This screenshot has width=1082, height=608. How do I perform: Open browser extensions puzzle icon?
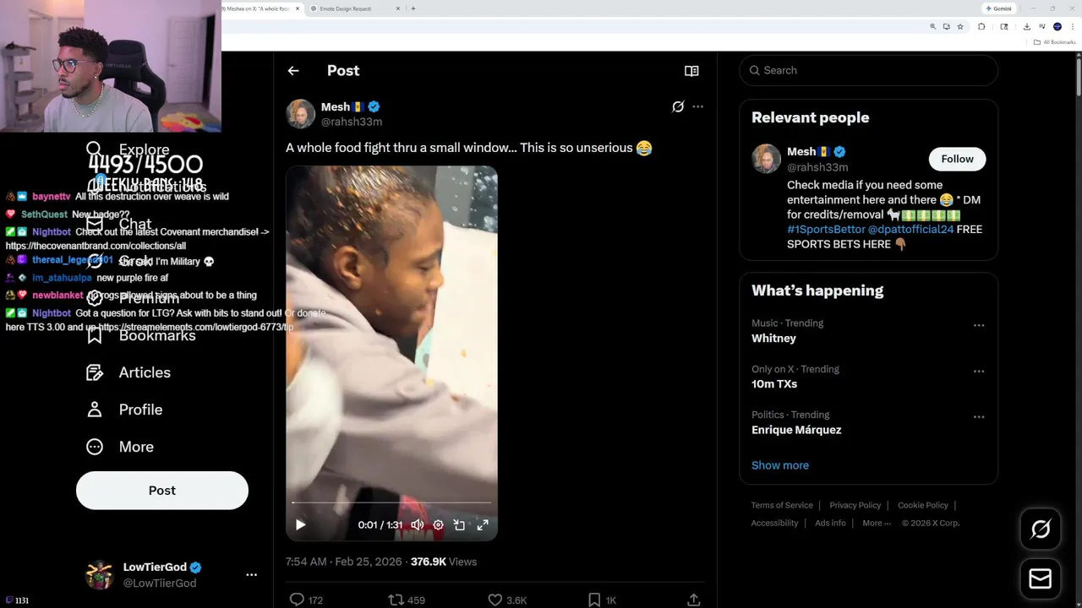point(981,27)
